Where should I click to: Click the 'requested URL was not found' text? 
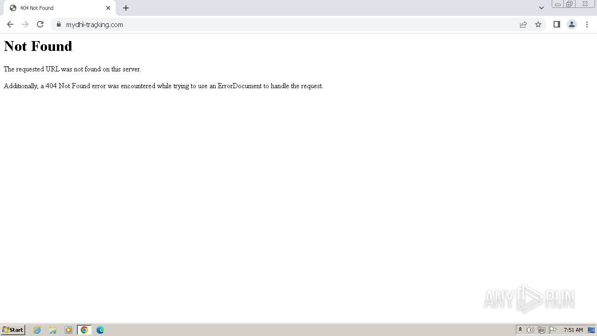[72, 69]
